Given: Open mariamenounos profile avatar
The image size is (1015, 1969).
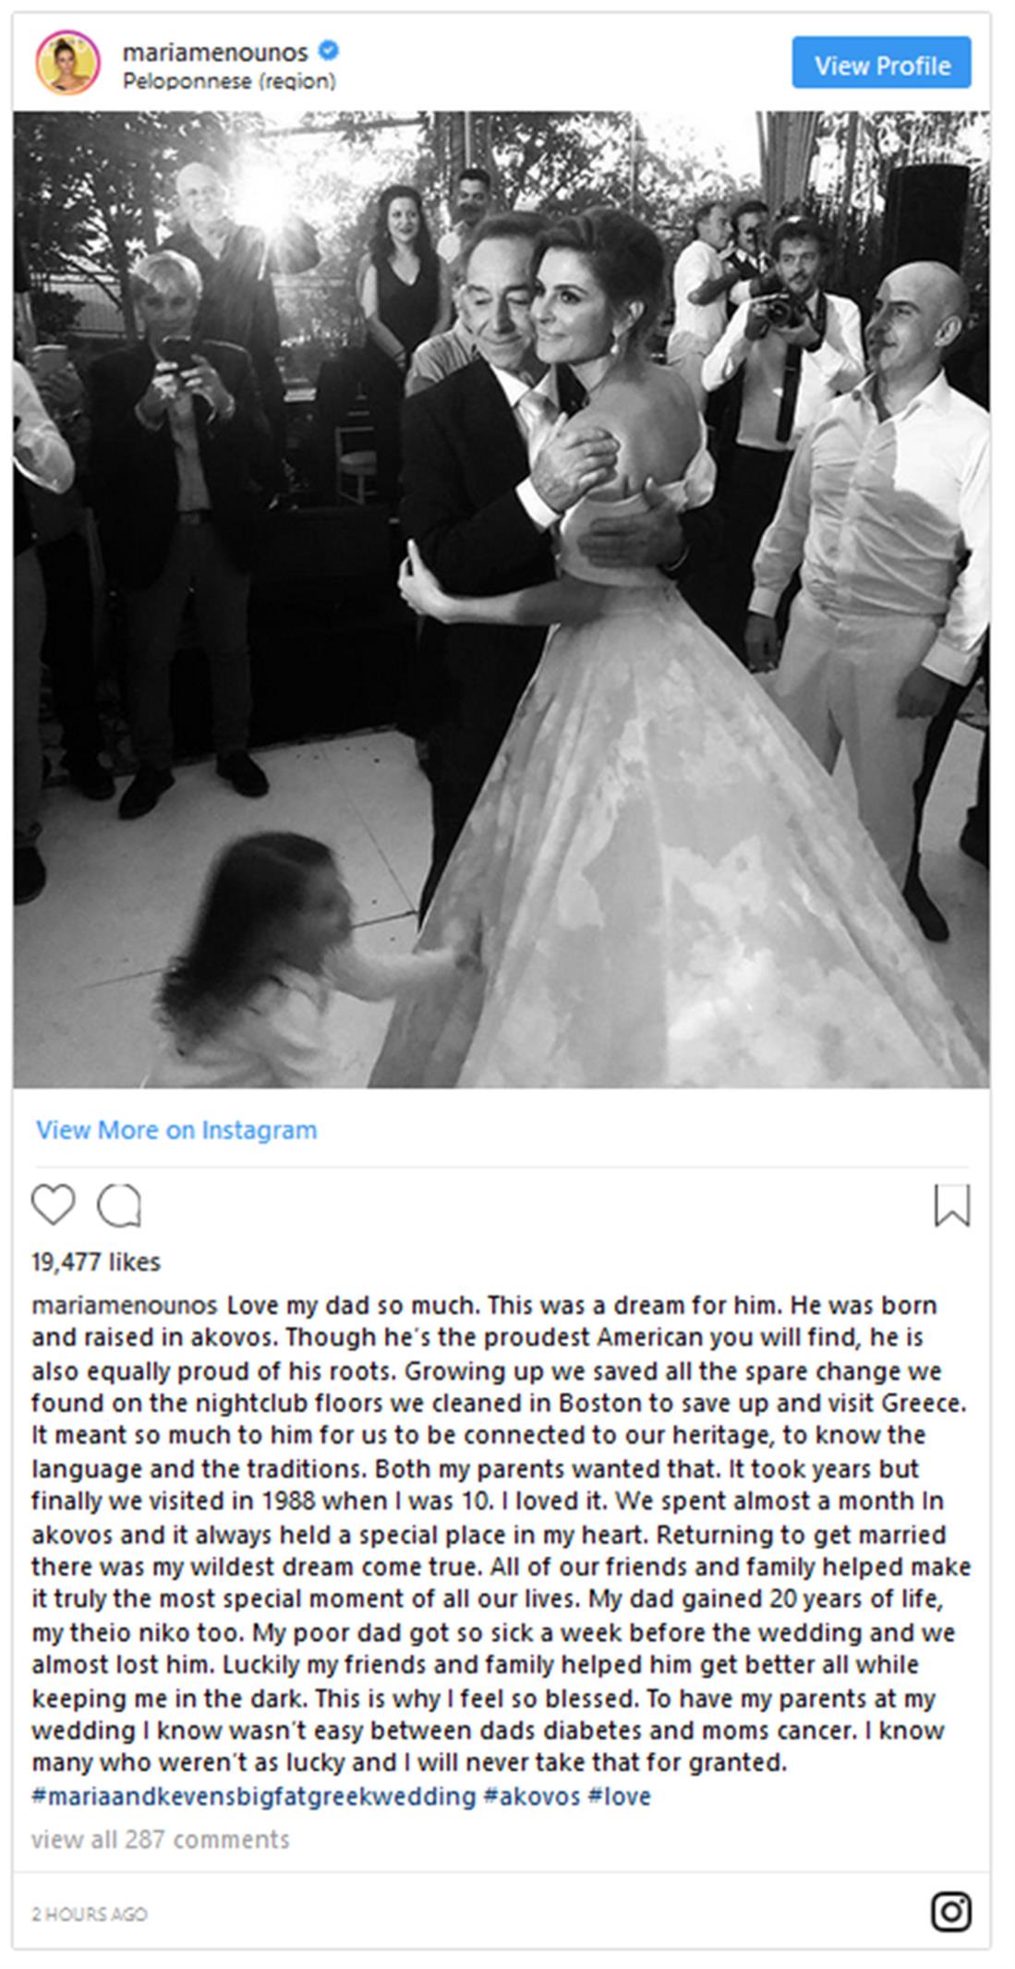Looking at the screenshot, I should pos(67,63).
